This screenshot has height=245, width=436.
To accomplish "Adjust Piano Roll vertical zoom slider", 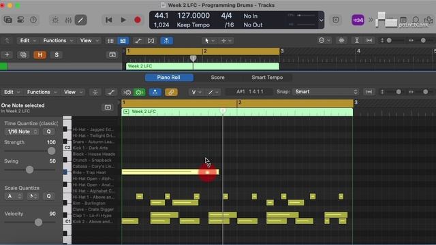I will [398, 92].
